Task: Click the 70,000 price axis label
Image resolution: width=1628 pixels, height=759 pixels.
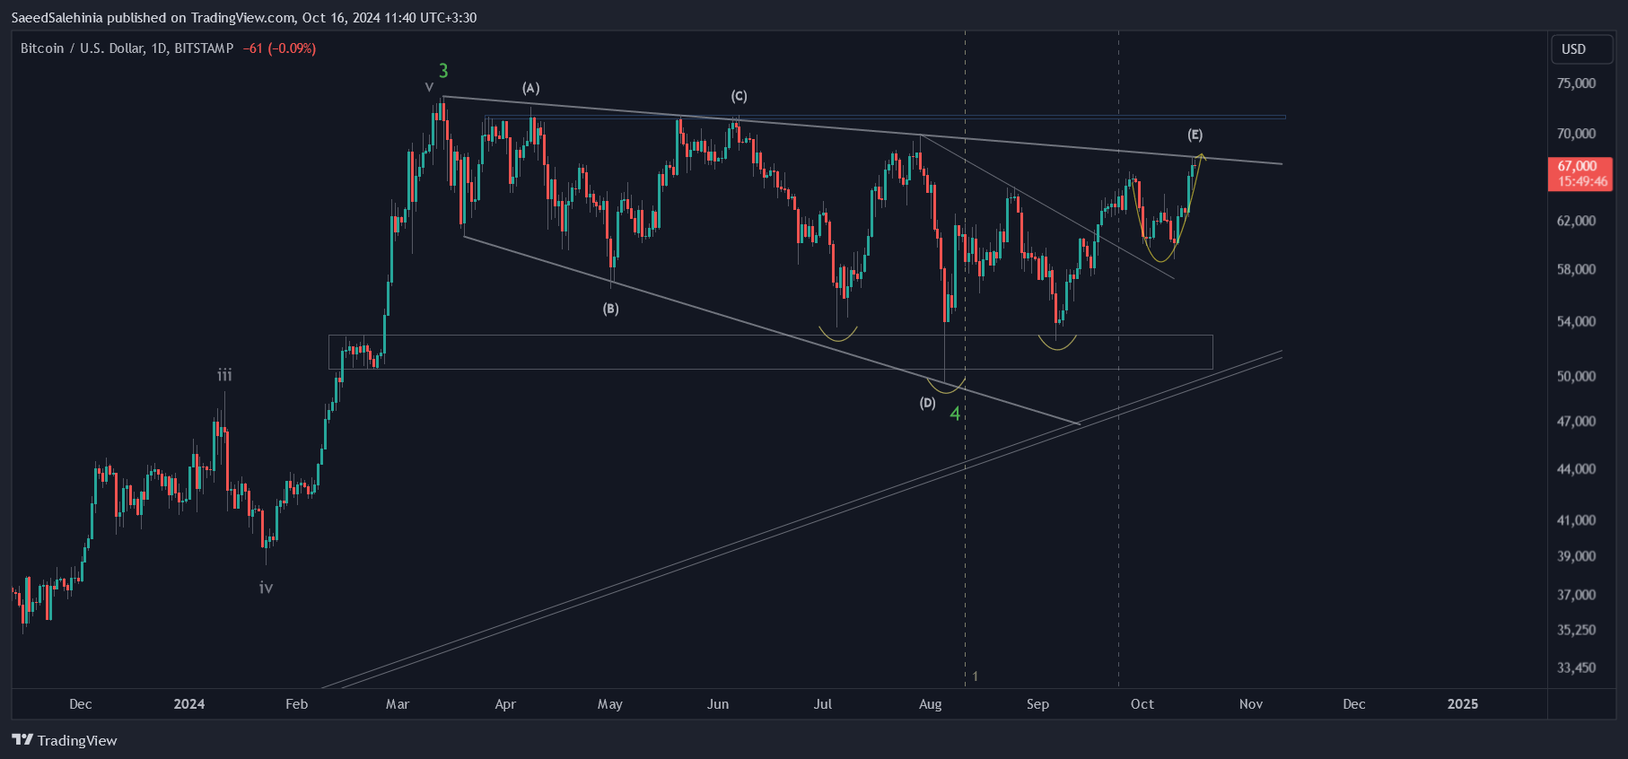Action: 1576,134
